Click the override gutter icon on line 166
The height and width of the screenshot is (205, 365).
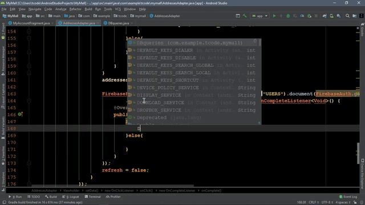(21, 114)
